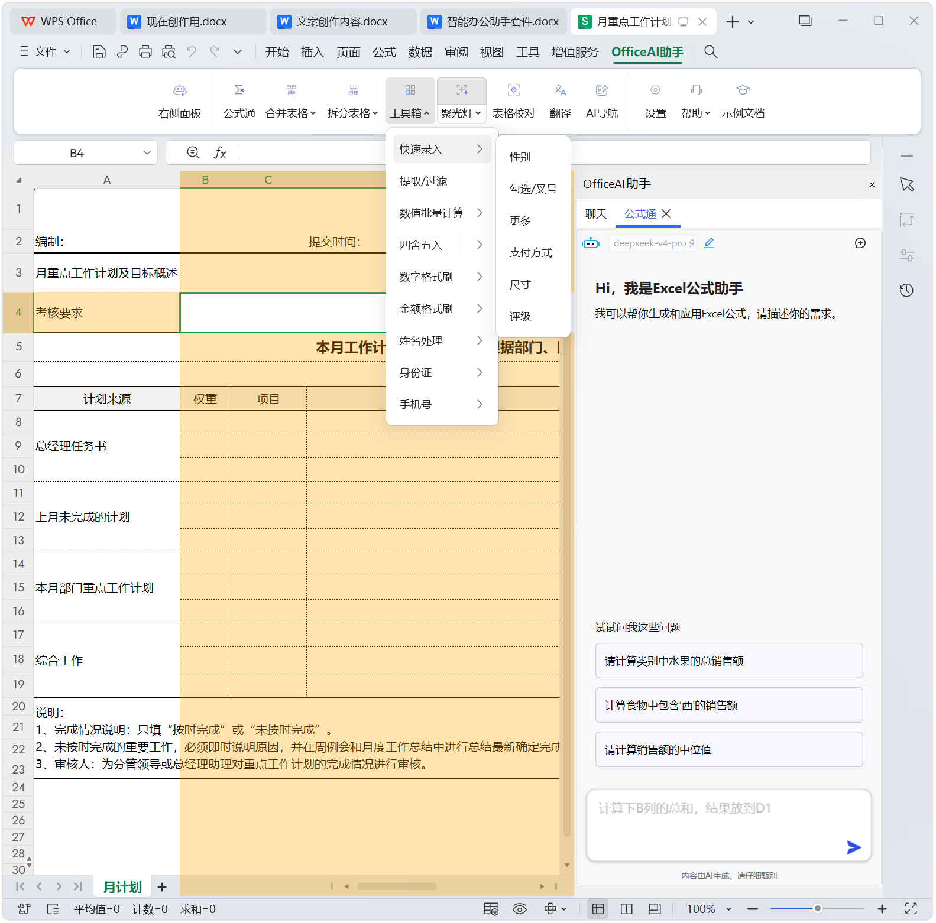Click the new tab plus button
The width and height of the screenshot is (936, 923).
point(733,22)
